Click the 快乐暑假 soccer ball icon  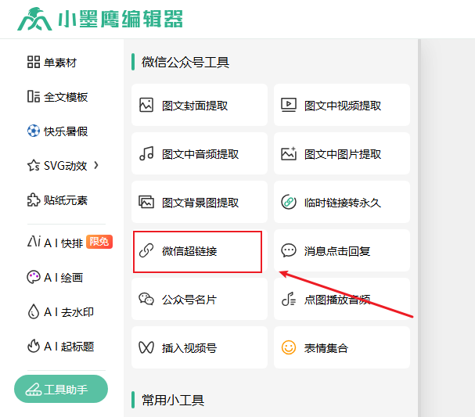[34, 131]
